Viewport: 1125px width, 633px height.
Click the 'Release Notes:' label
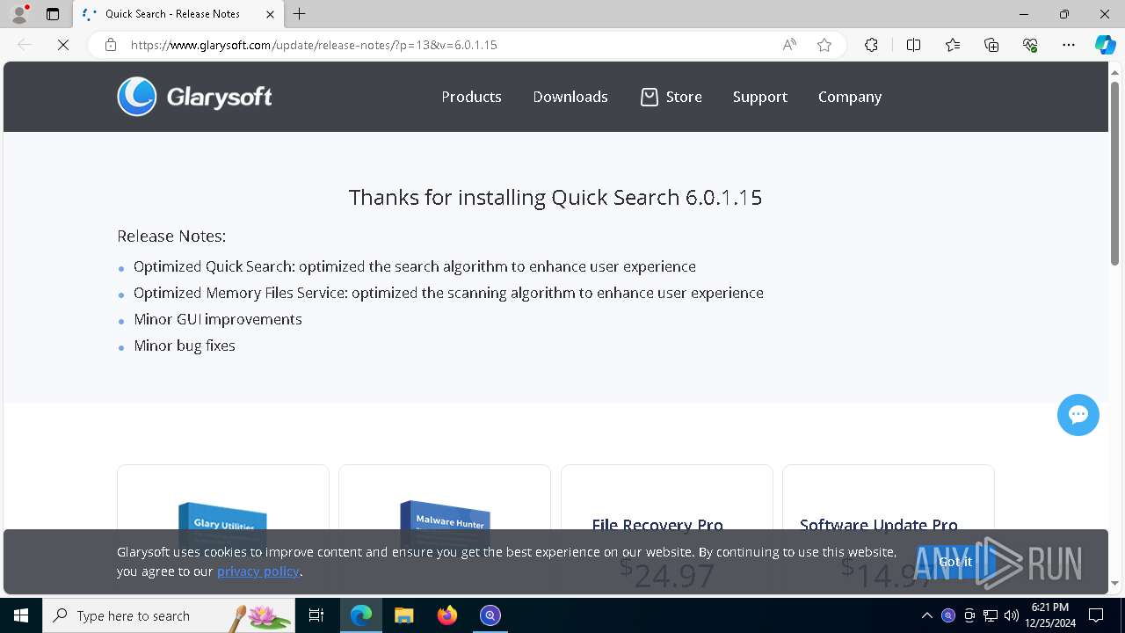click(171, 236)
